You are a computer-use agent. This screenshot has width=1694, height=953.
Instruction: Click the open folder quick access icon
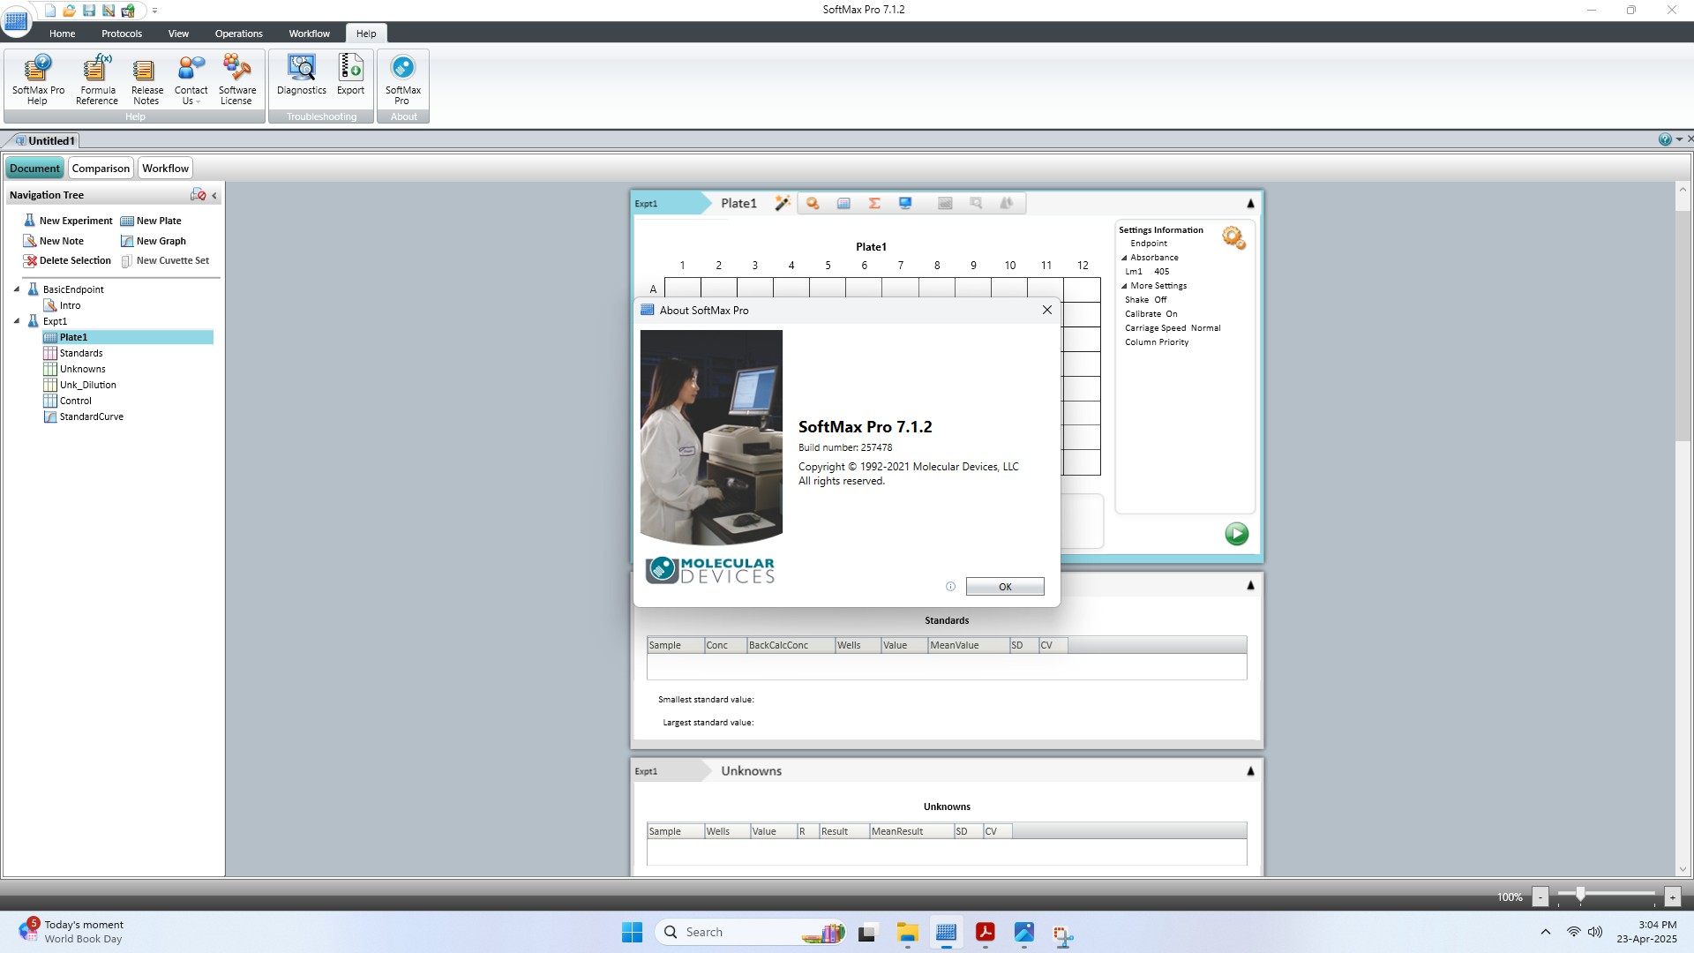tap(69, 11)
